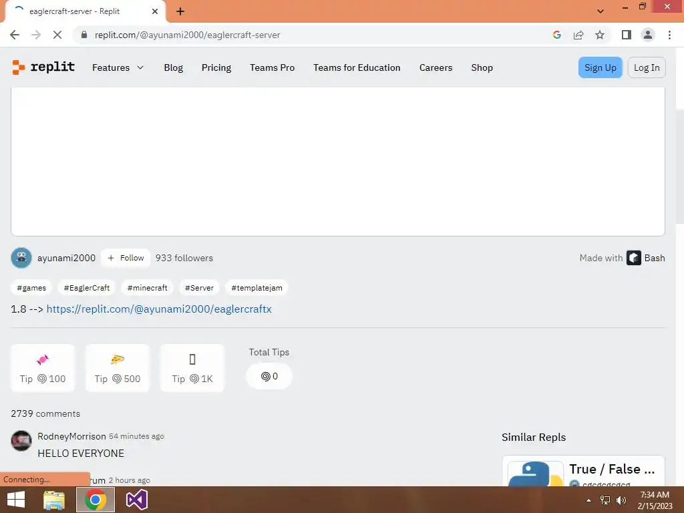Select the #EaglerCraft tag
Image resolution: width=684 pixels, height=513 pixels.
tap(87, 288)
